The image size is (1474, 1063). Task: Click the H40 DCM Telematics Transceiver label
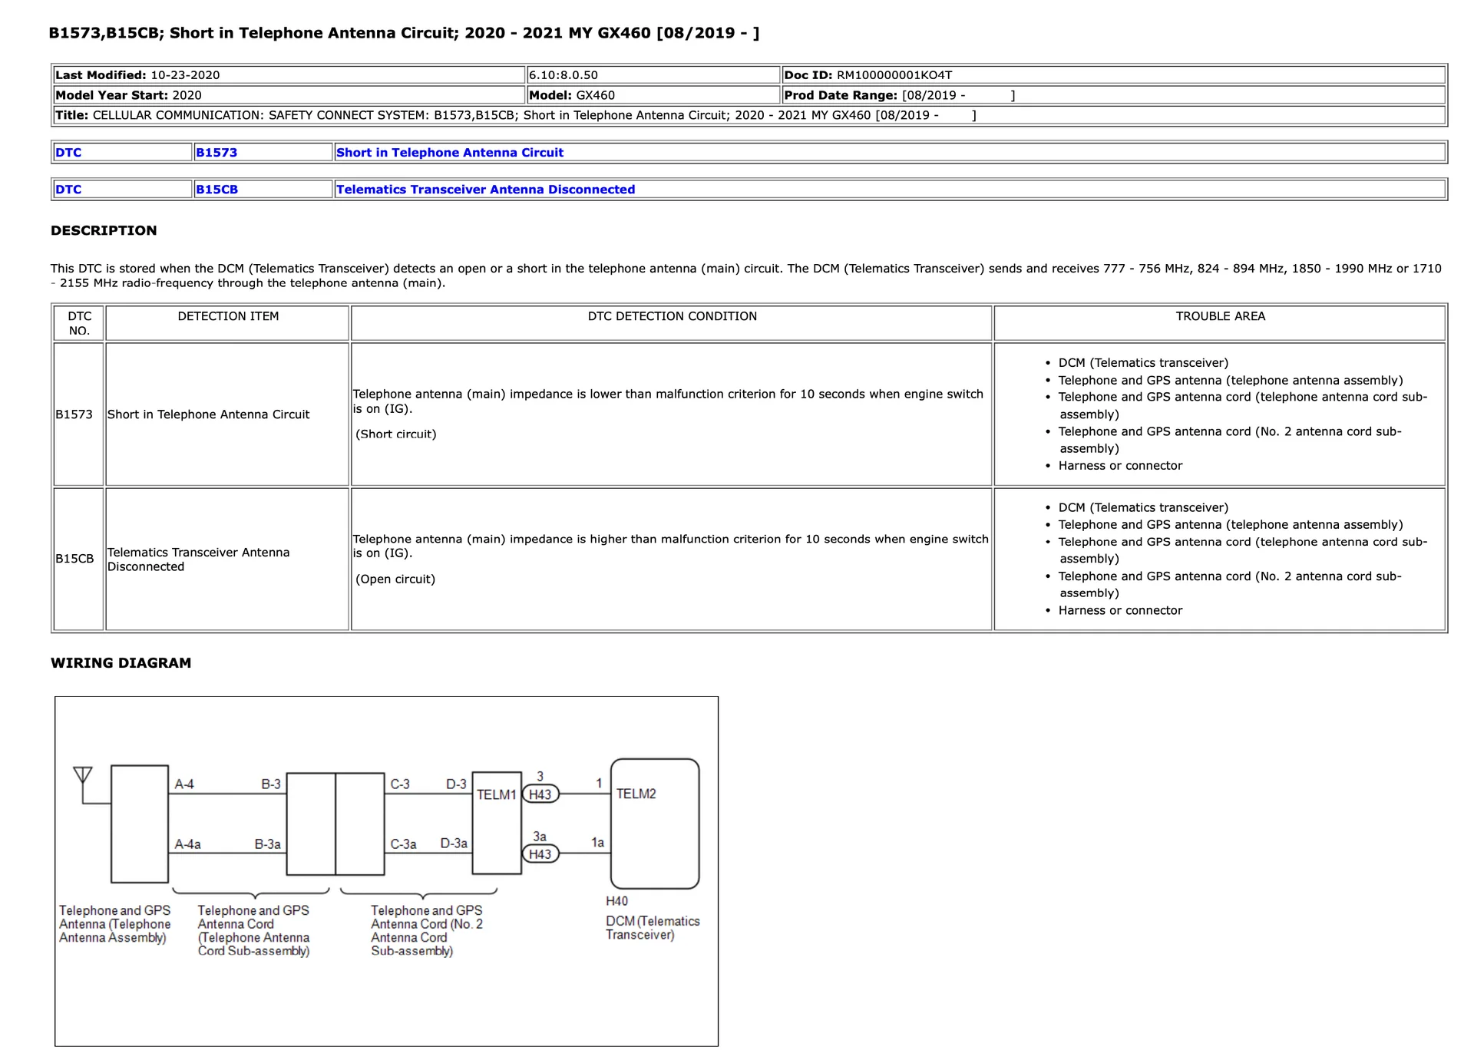coord(651,919)
